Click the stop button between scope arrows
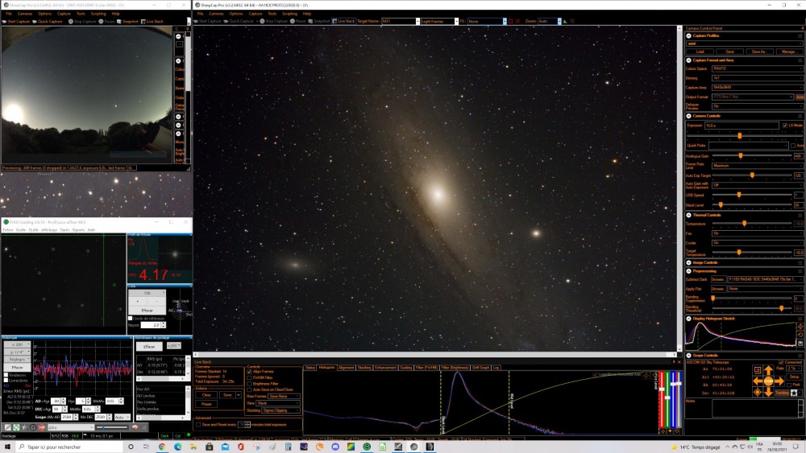The height and width of the screenshot is (453, 806). tap(768, 381)
